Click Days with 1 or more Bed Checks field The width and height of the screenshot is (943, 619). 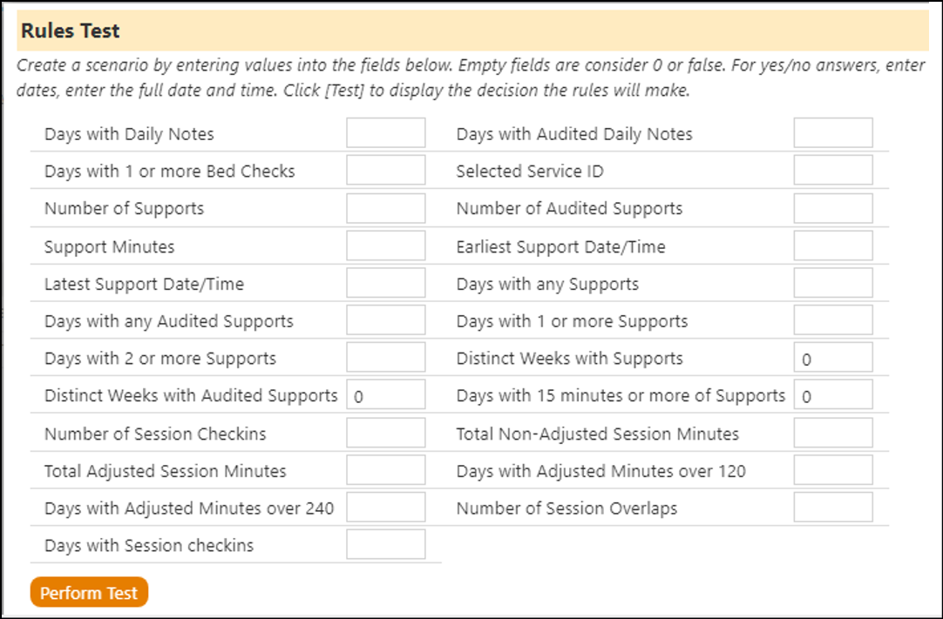(386, 170)
